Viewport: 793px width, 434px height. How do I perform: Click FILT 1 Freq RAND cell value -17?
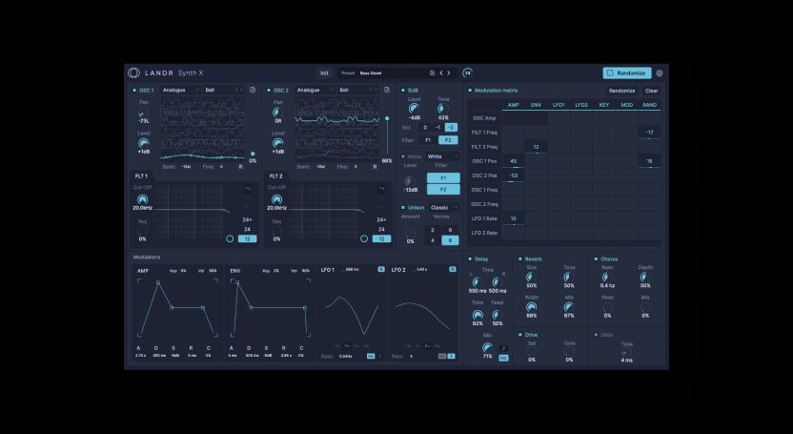click(650, 133)
